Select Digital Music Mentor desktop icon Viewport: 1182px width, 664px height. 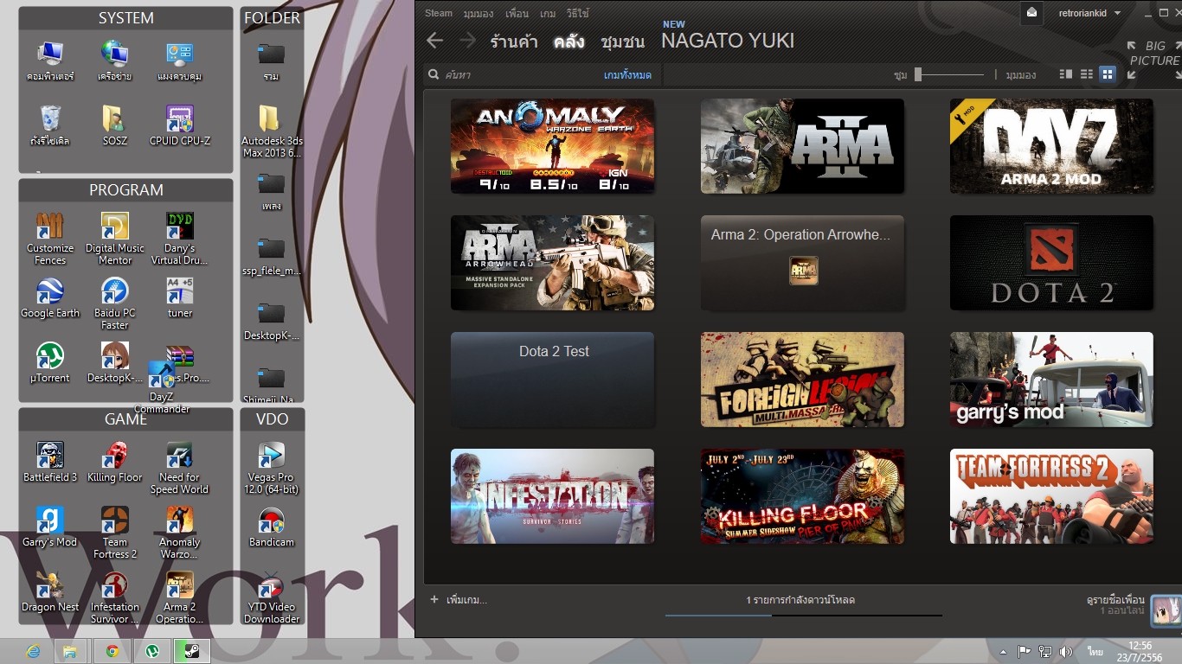[x=115, y=239]
